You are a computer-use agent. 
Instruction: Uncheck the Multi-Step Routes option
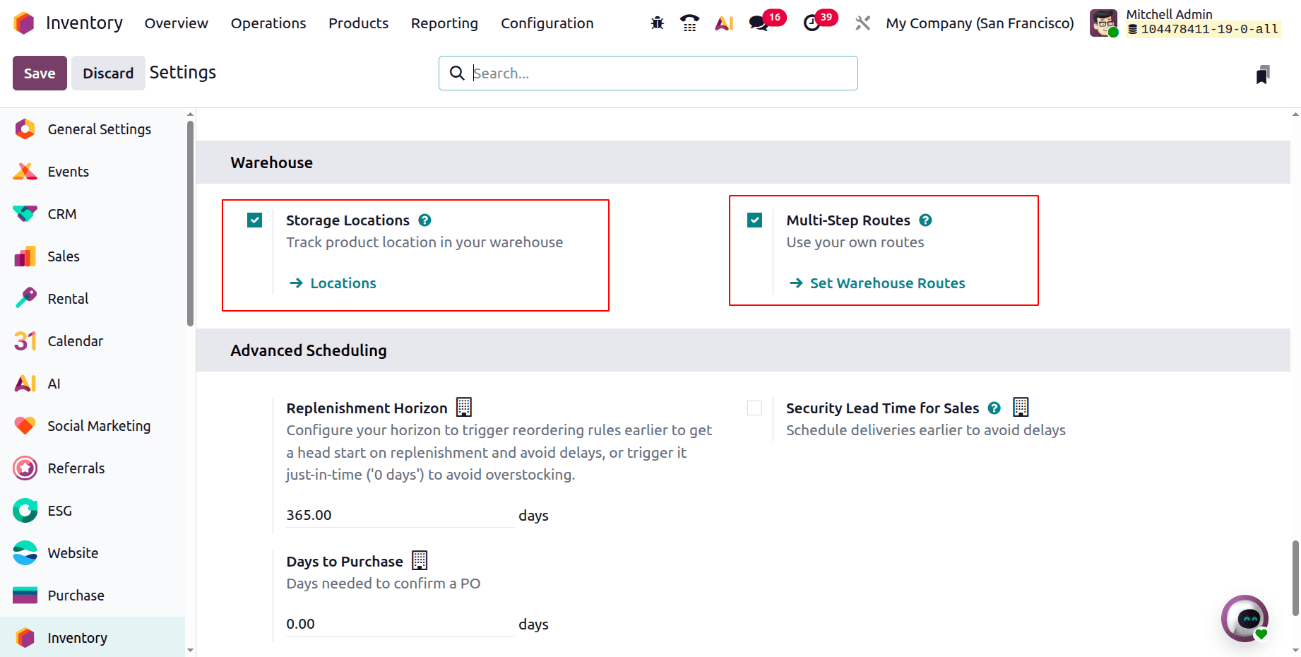(754, 220)
